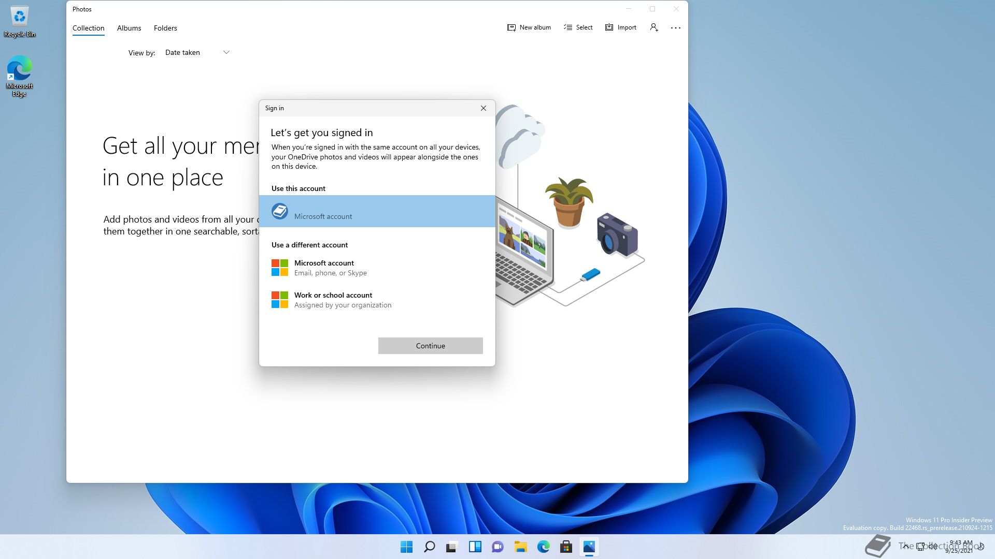Open Task View from taskbar
995x559 pixels.
[452, 547]
